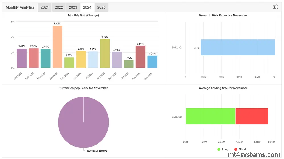Select the November 2024 gain bar

141,57
